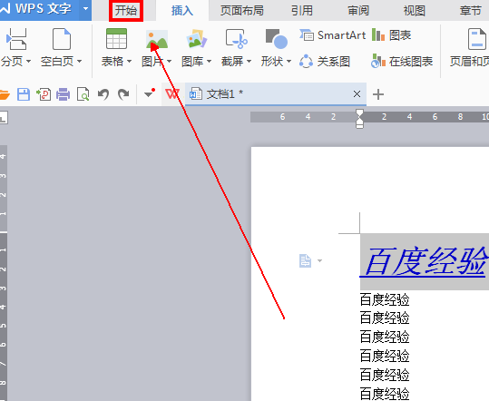Viewport: 489px width, 401px height.
Task: Click the Page Break (分页) icon
Action: click(x=16, y=39)
